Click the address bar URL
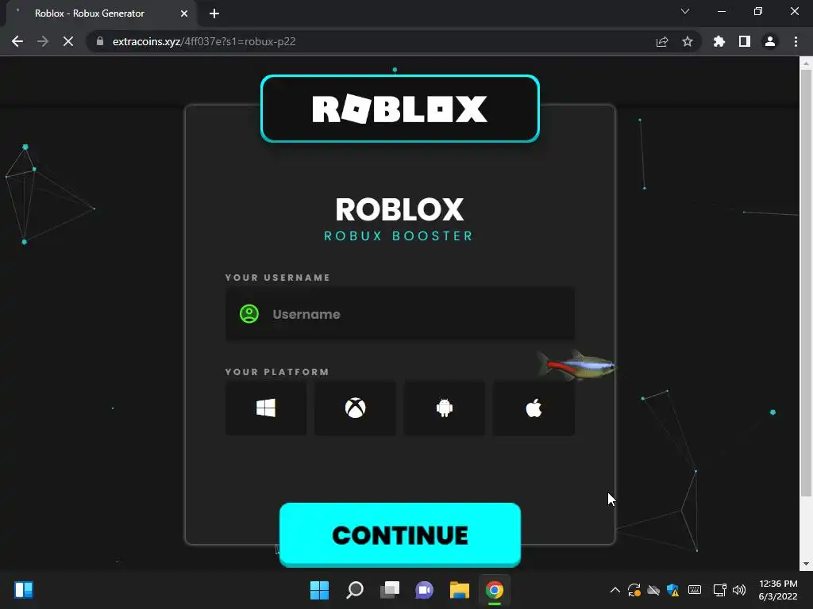Viewport: 813px width, 609px height. (204, 41)
